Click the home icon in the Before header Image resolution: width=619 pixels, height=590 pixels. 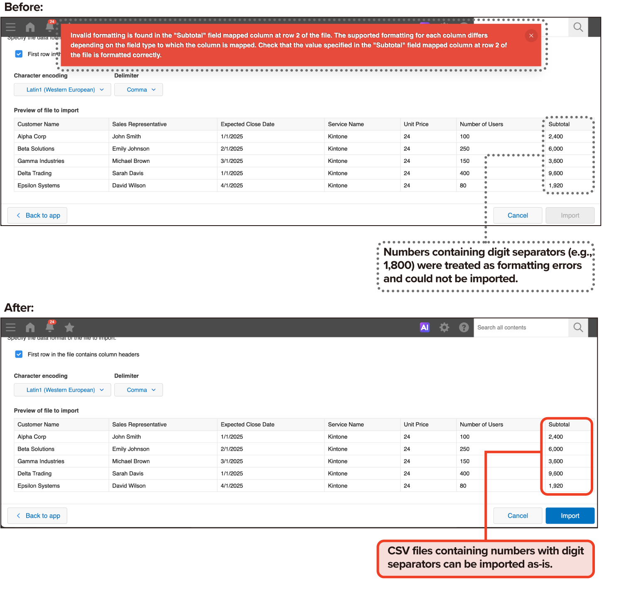(30, 27)
